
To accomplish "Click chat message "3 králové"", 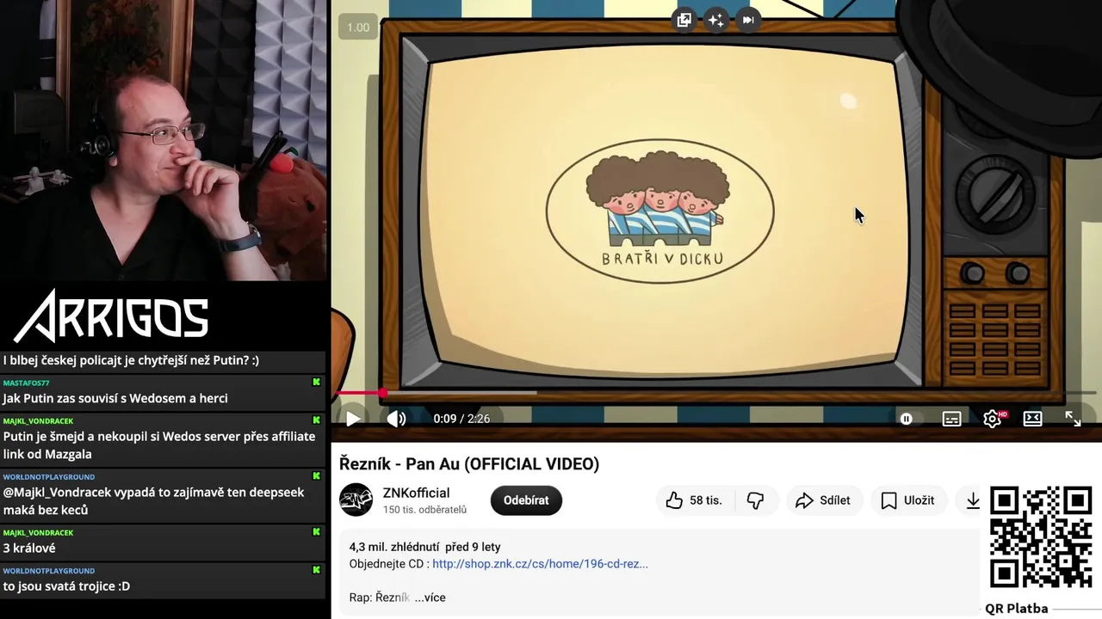I will [x=29, y=548].
